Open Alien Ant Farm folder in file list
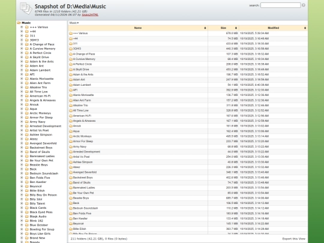The image size is (324, 243). point(82,100)
